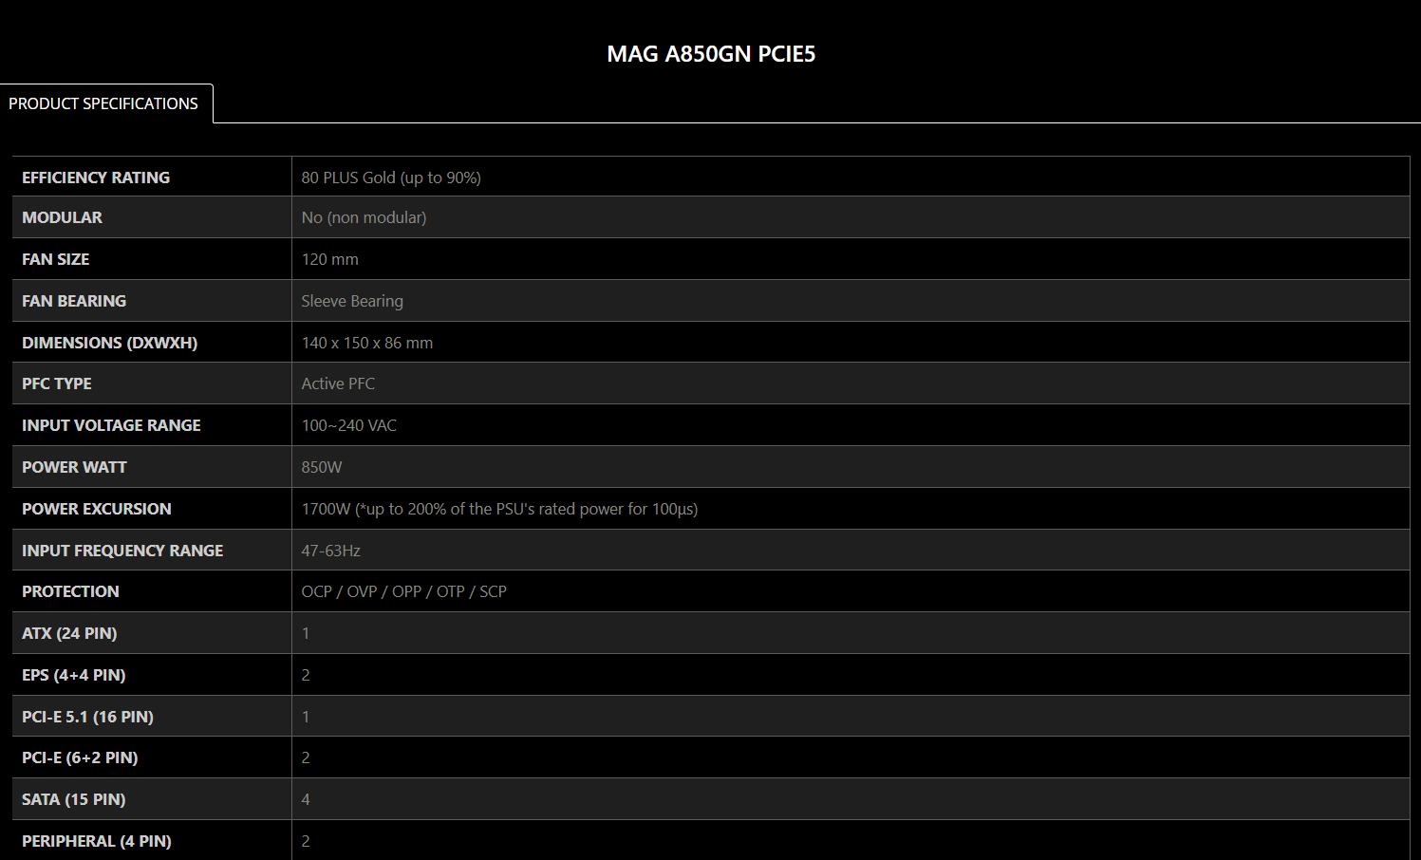The image size is (1421, 860).
Task: Select the EPS (4+4 PIN) label
Action: [73, 675]
